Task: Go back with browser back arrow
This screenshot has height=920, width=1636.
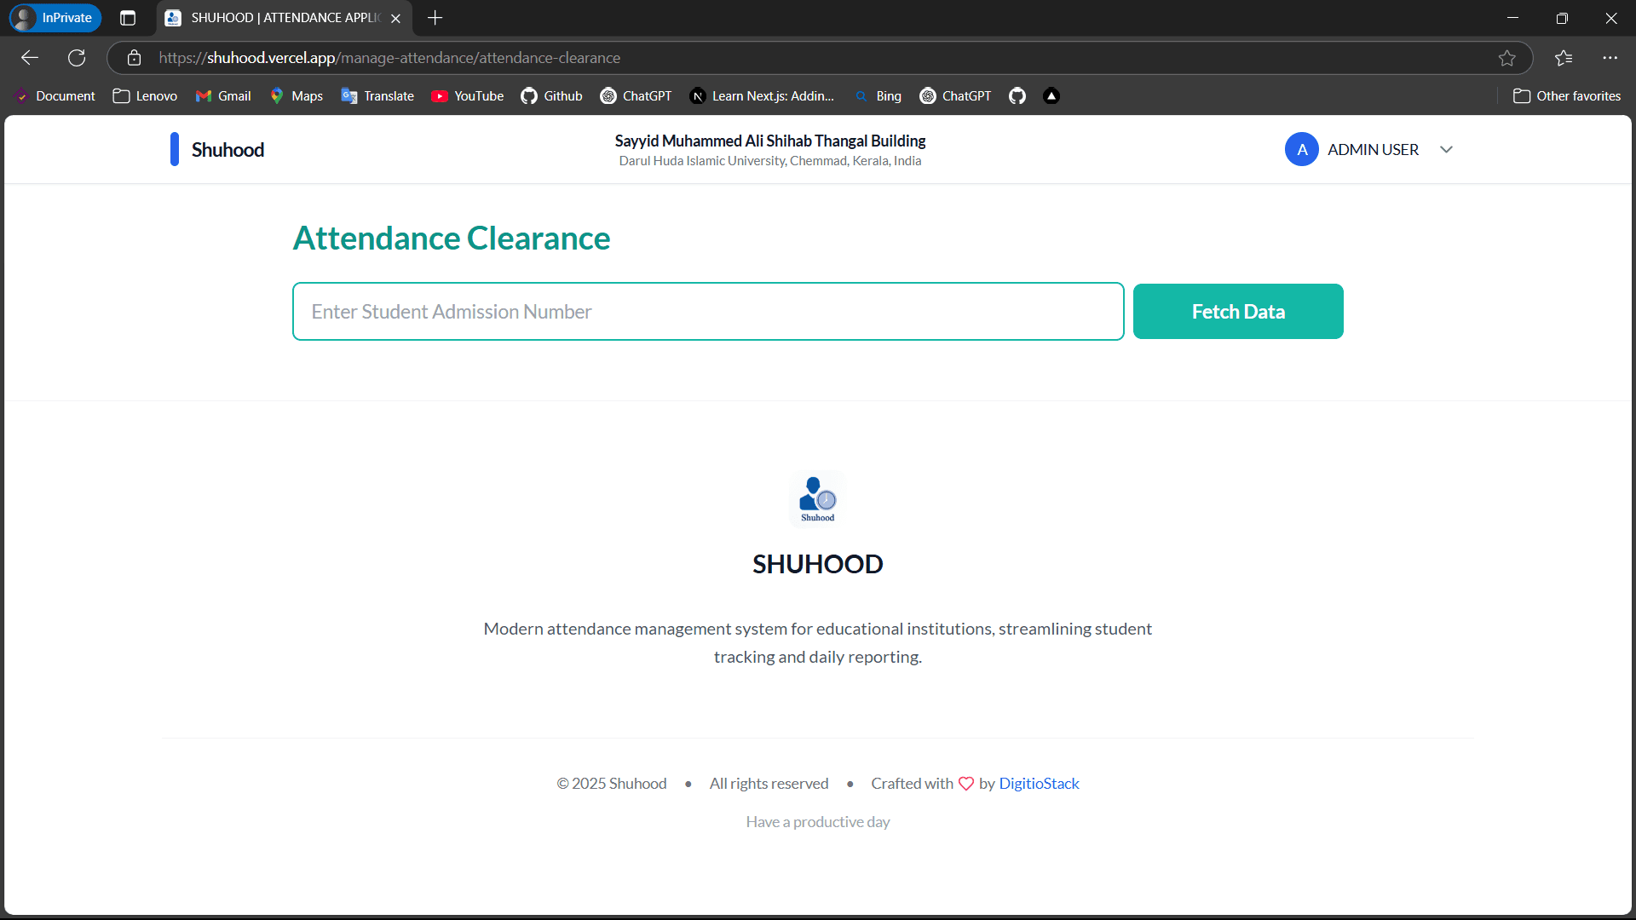Action: click(30, 58)
